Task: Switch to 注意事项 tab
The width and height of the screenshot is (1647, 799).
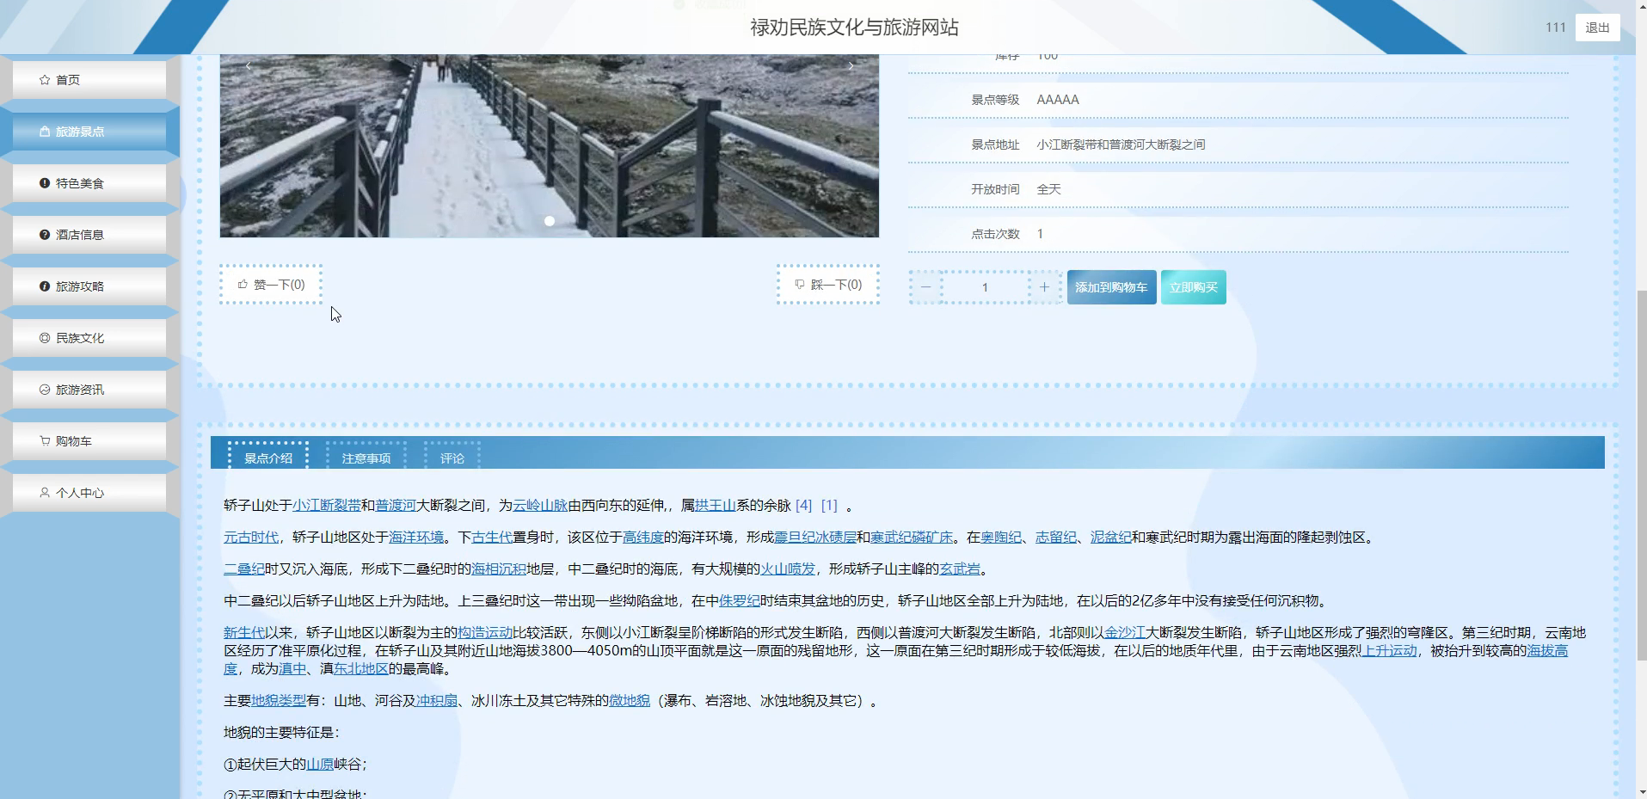Action: click(x=366, y=456)
